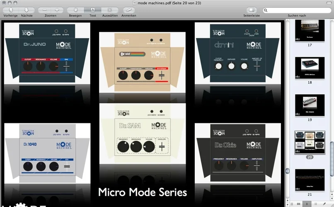Screen dimensions: 334x207
Task: Click the Dr.Obie box image
Action: tap(238, 153)
